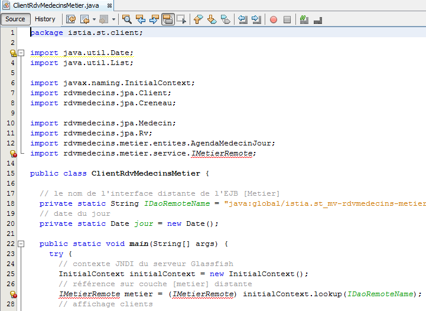This screenshot has width=426, height=311.
Task: Switch to the History view
Action: (x=45, y=19)
